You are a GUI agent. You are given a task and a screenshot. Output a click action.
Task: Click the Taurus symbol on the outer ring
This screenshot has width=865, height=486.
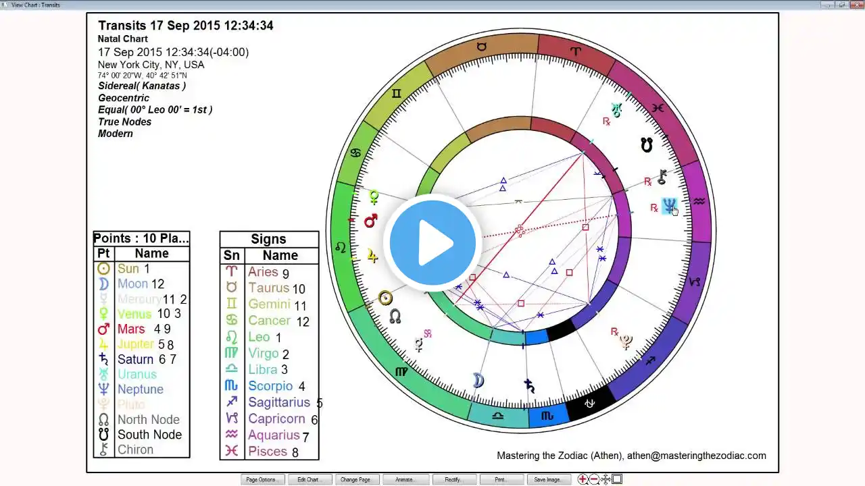point(481,47)
